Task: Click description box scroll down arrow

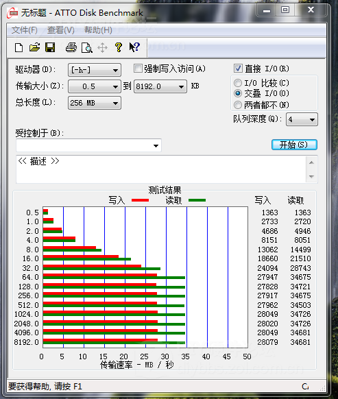Action: click(x=311, y=176)
